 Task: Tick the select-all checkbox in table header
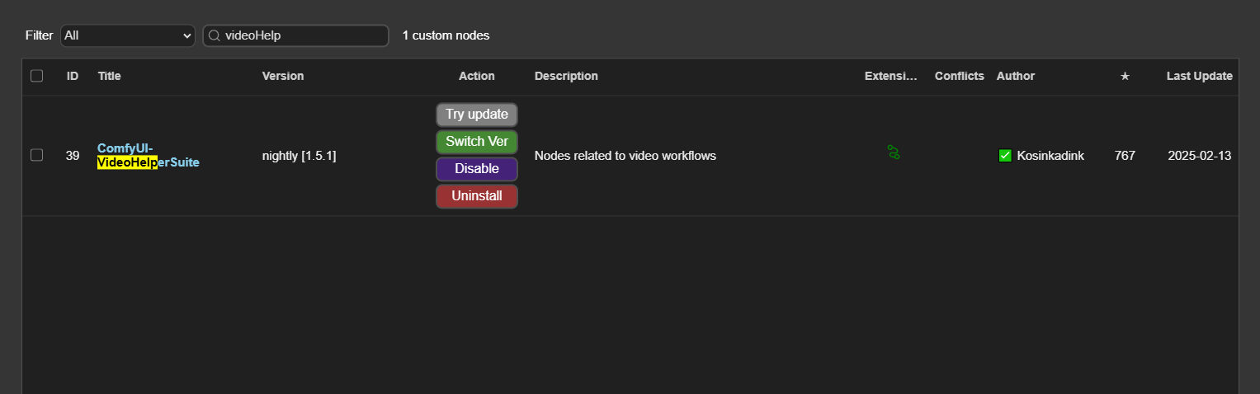(36, 76)
